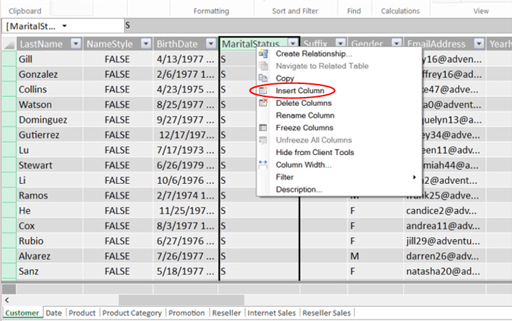Screen dimensions: 512x321
Task: Open Column Width... dialog from menu
Action: (x=303, y=165)
